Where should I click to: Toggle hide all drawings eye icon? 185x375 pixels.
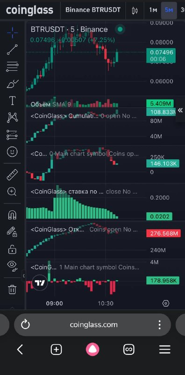pyautogui.click(x=12, y=266)
